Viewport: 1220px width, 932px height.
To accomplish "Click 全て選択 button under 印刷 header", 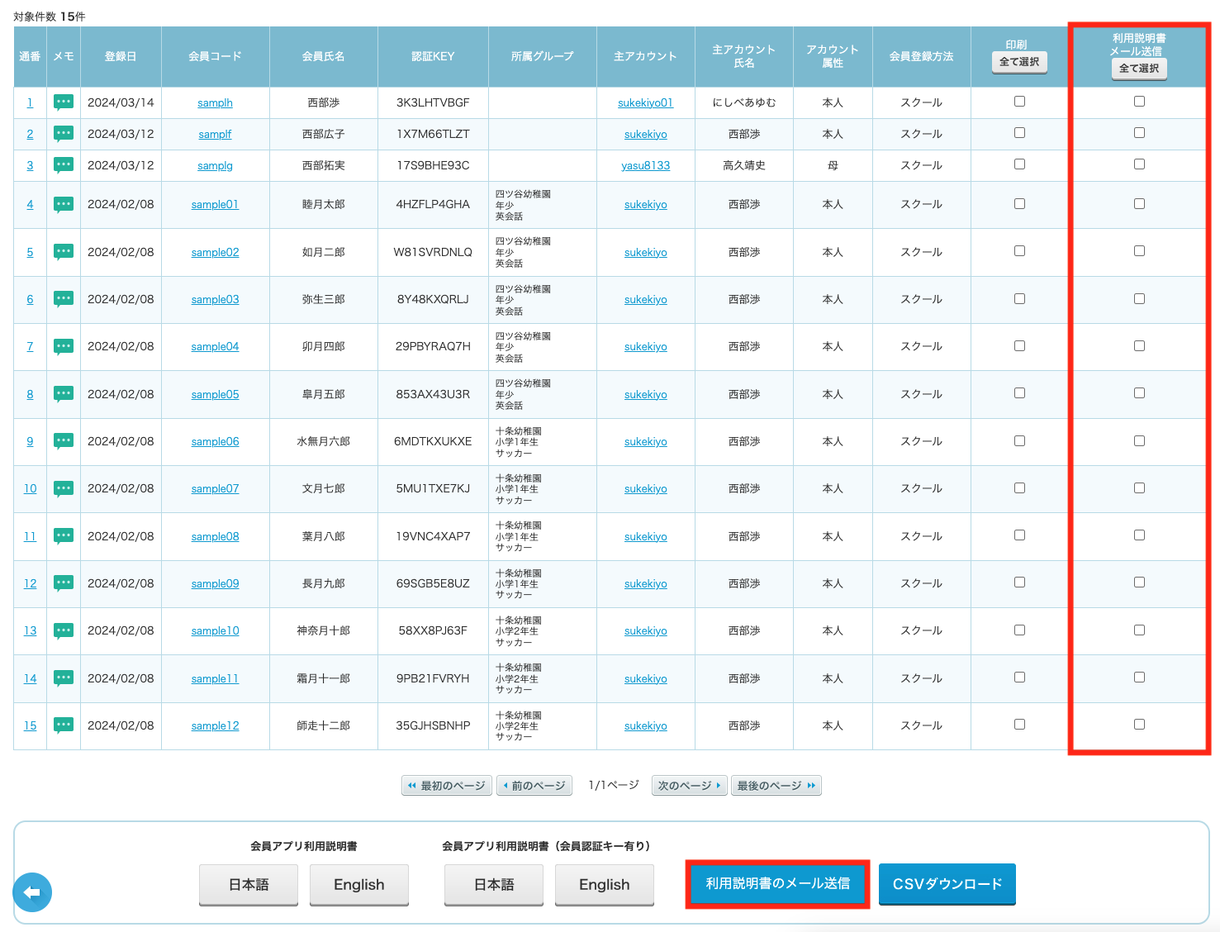I will tap(1019, 62).
